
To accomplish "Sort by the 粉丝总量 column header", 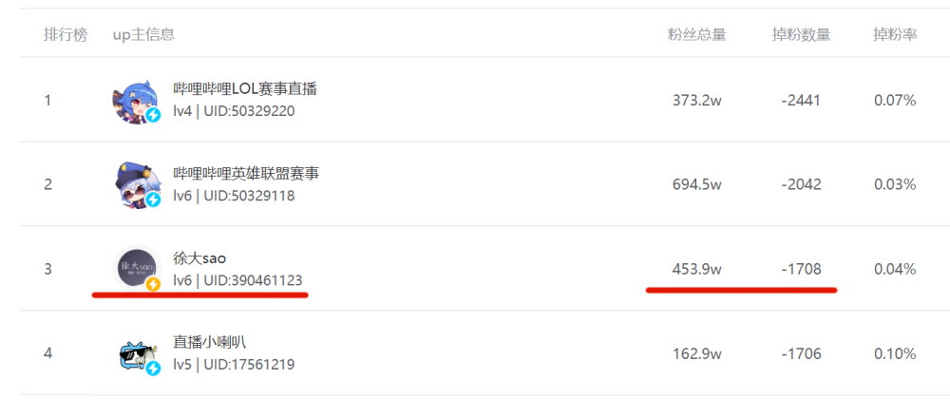I will tap(696, 35).
